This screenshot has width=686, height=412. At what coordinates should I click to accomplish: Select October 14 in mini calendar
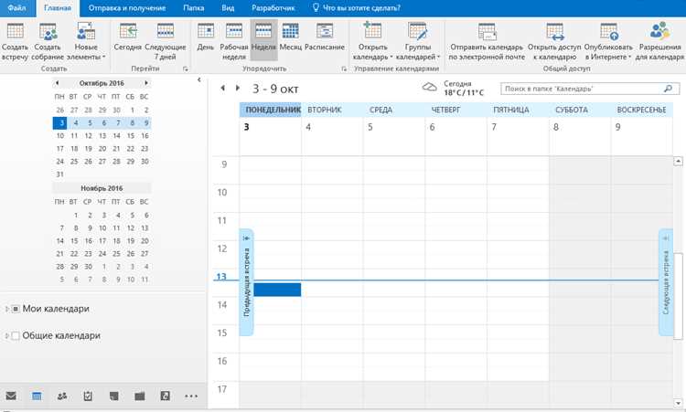pos(116,136)
